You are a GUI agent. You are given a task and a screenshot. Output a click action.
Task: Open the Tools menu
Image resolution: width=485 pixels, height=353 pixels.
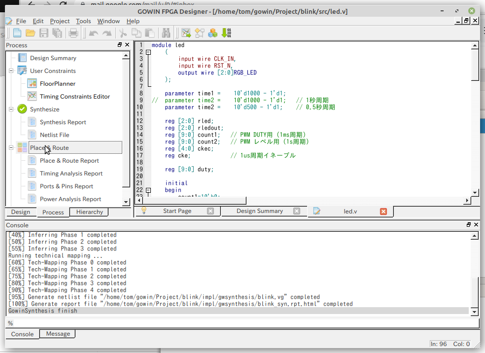pos(83,21)
